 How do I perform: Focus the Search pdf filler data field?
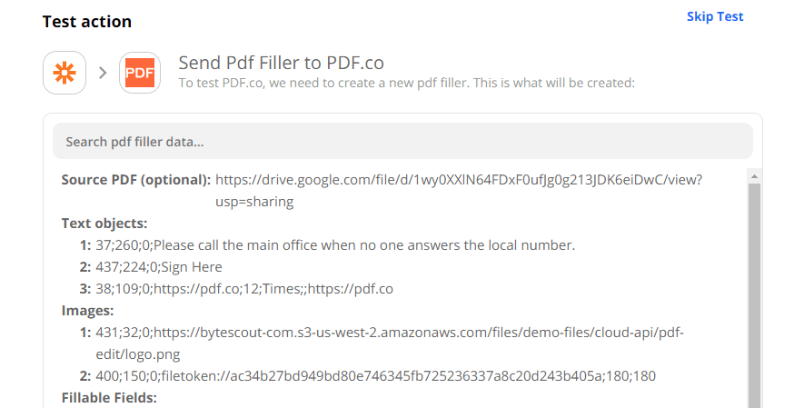[x=402, y=142]
